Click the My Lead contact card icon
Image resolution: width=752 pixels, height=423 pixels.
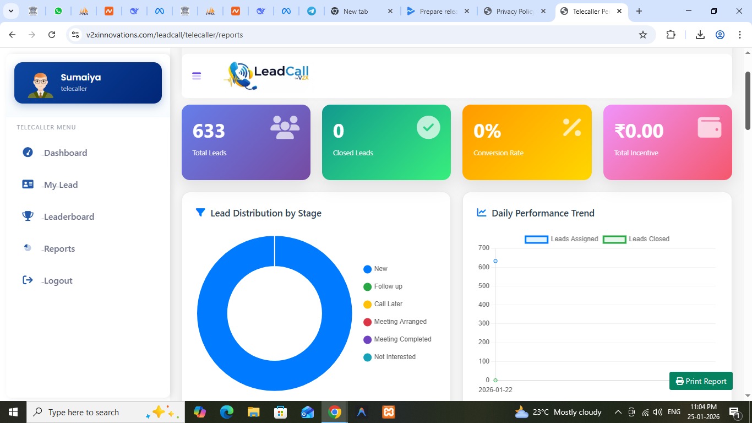[x=28, y=185]
